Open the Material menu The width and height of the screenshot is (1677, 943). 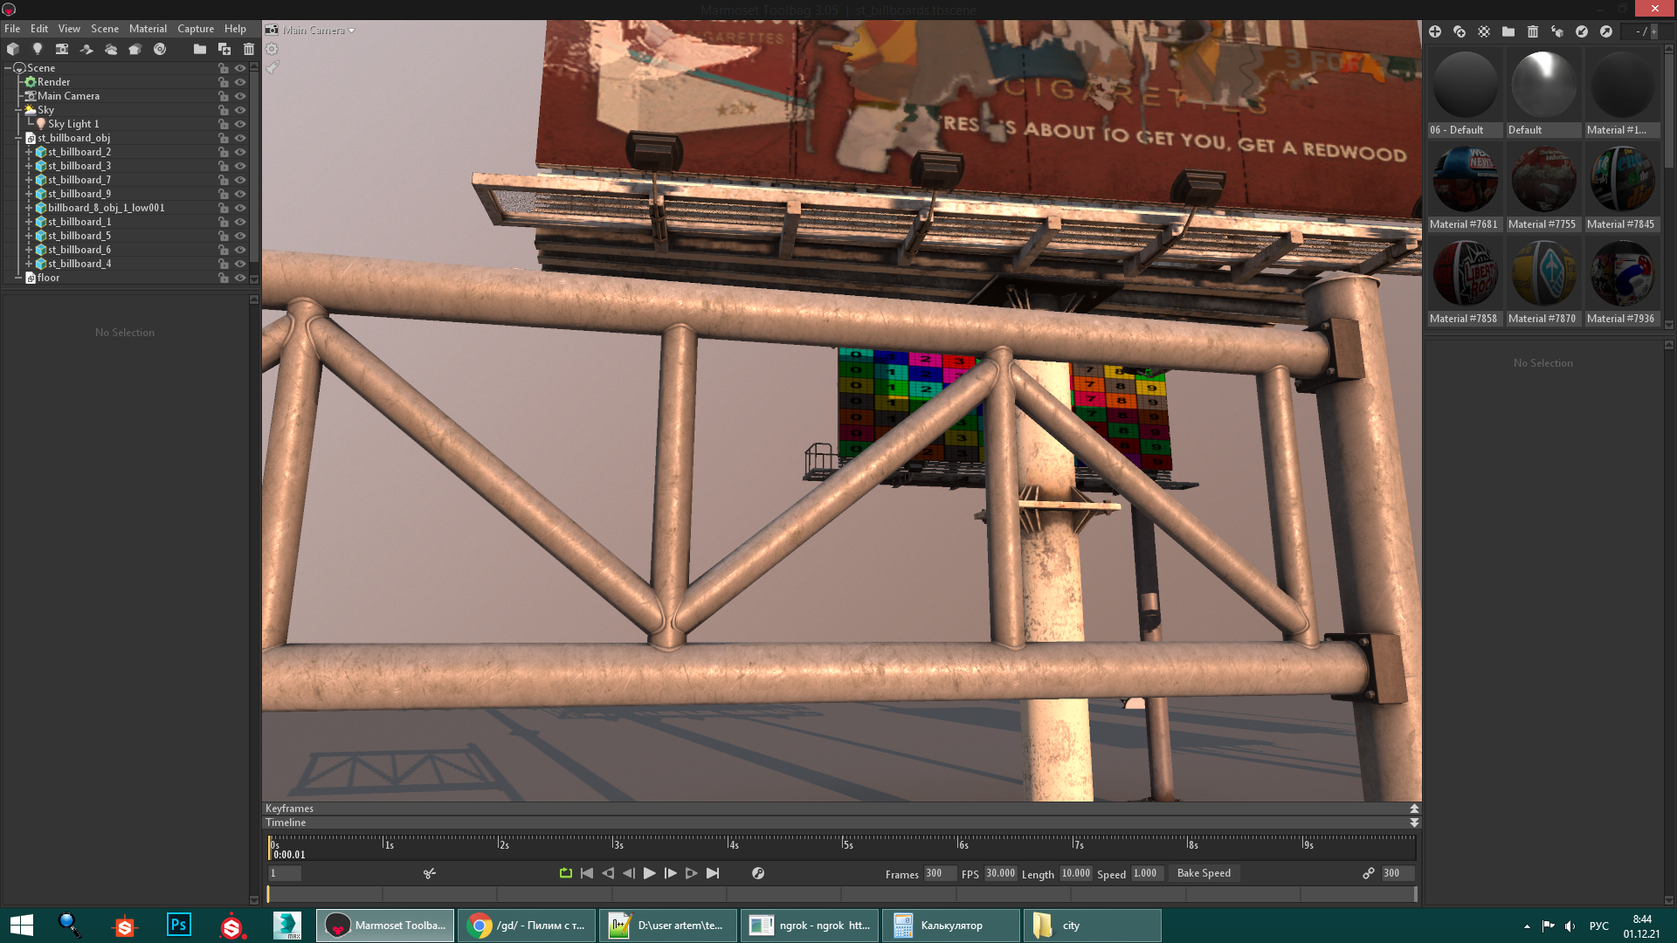(x=148, y=29)
